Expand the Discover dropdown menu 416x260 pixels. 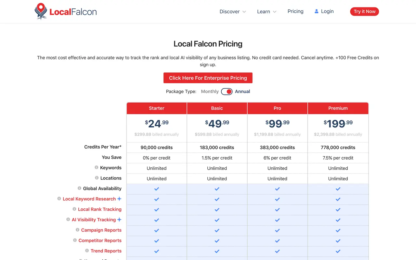pos(233,12)
